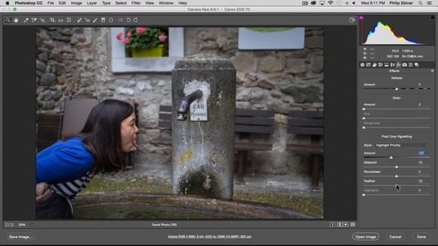Screen dimensions: 438x246
Task: Select the Adjustment Brush tool
Action: pos(95,20)
